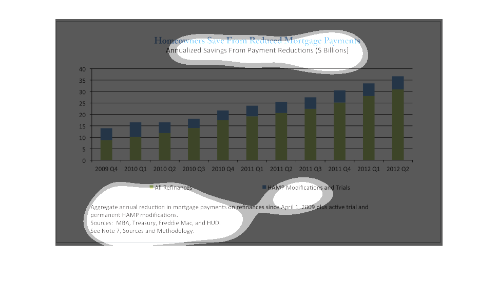498x294 pixels.
Task: Click the 'Sources: MBA, Treasury, Freddie Mac, and HUD' line
Action: tap(156, 223)
